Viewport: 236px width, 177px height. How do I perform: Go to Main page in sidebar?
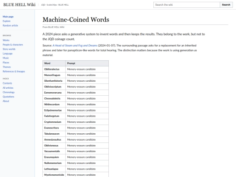[8, 17]
